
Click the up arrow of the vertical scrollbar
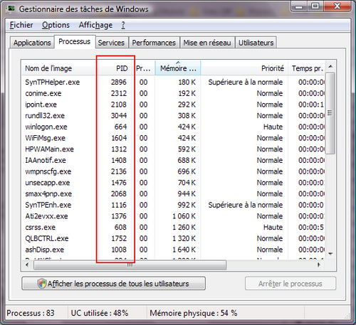pyautogui.click(x=330, y=67)
